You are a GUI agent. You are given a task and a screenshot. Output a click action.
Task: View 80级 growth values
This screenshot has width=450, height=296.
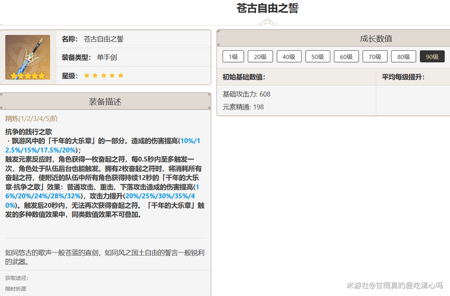click(404, 57)
